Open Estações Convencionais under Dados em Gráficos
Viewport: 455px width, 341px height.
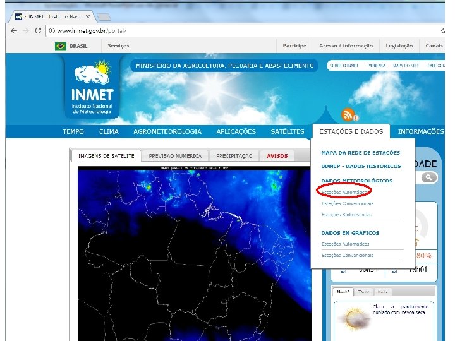(x=348, y=256)
